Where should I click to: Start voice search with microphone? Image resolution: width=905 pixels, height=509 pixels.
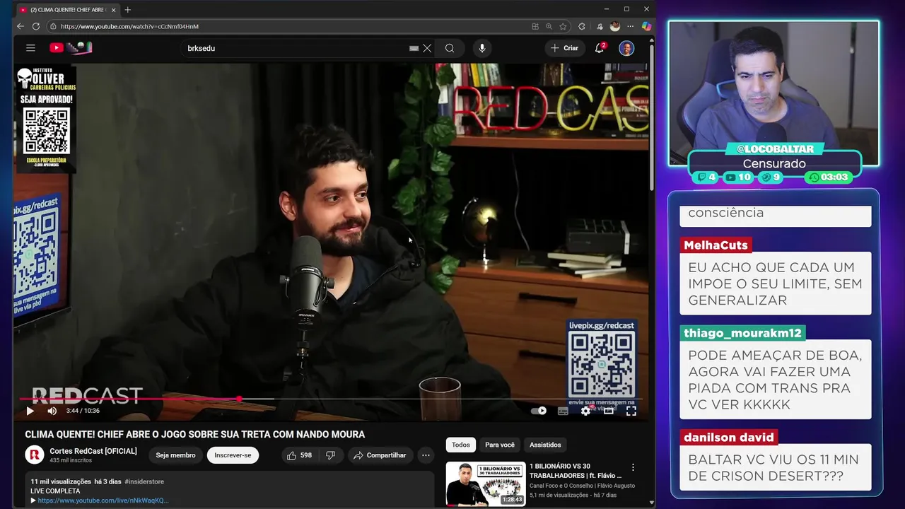(x=482, y=48)
